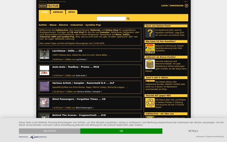Click the Indietective logo

coord(49,6)
